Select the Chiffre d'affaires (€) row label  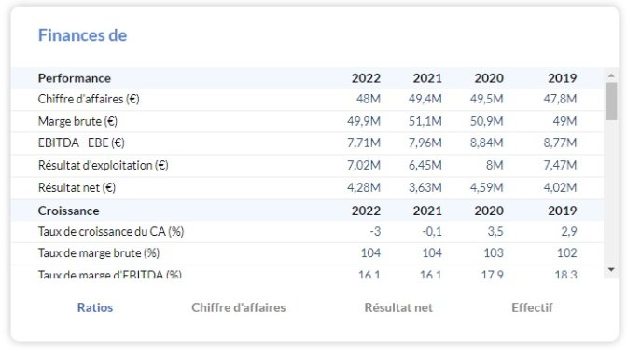[x=89, y=99]
